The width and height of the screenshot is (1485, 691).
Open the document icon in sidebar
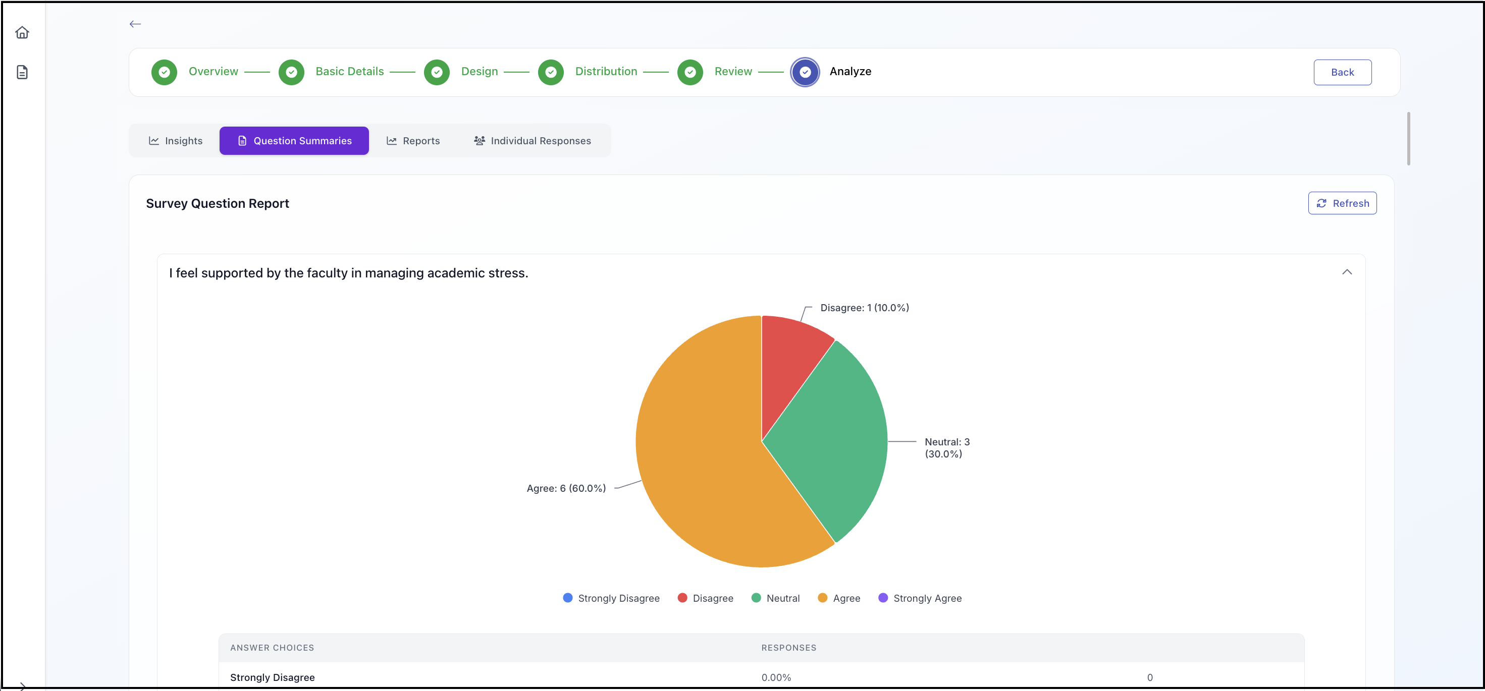tap(22, 72)
